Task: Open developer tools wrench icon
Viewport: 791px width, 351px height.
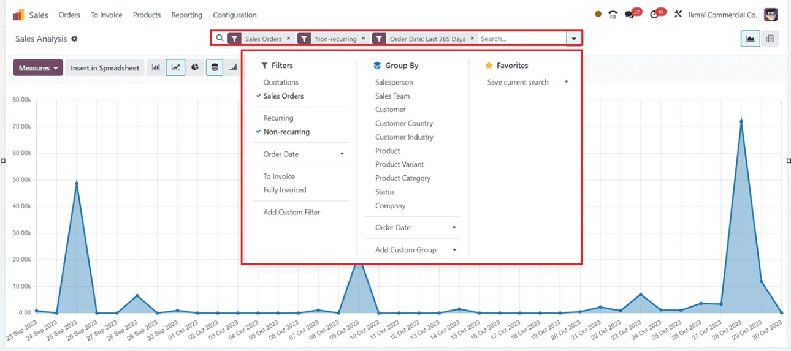Action: point(678,14)
